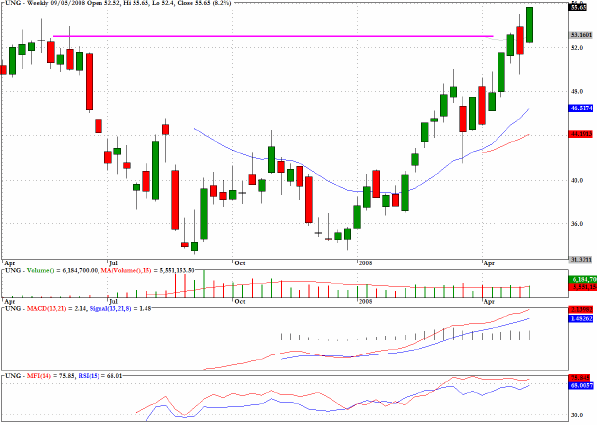Click the red moving average line in price chart

point(506,144)
